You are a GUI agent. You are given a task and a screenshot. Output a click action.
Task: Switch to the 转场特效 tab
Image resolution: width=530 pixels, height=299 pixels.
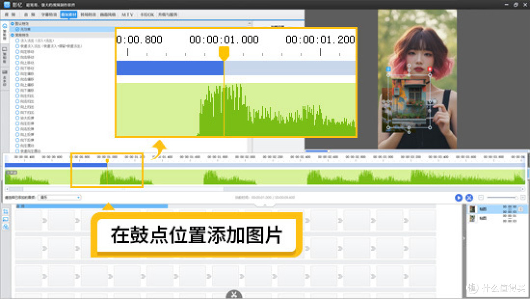[88, 15]
